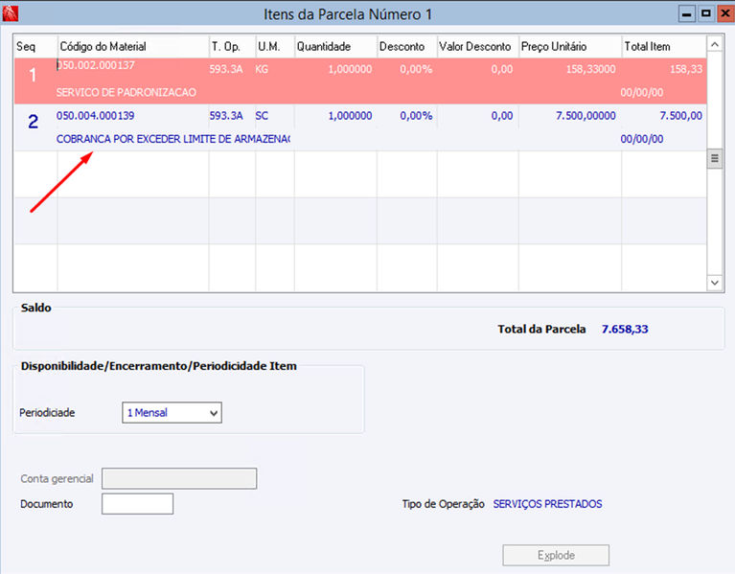Screen dimensions: 735x574
Task: Click discount 0,00% in row 1
Action: (416, 69)
